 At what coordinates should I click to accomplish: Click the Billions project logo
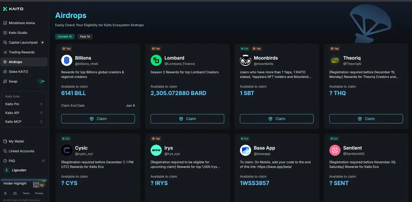point(67,60)
